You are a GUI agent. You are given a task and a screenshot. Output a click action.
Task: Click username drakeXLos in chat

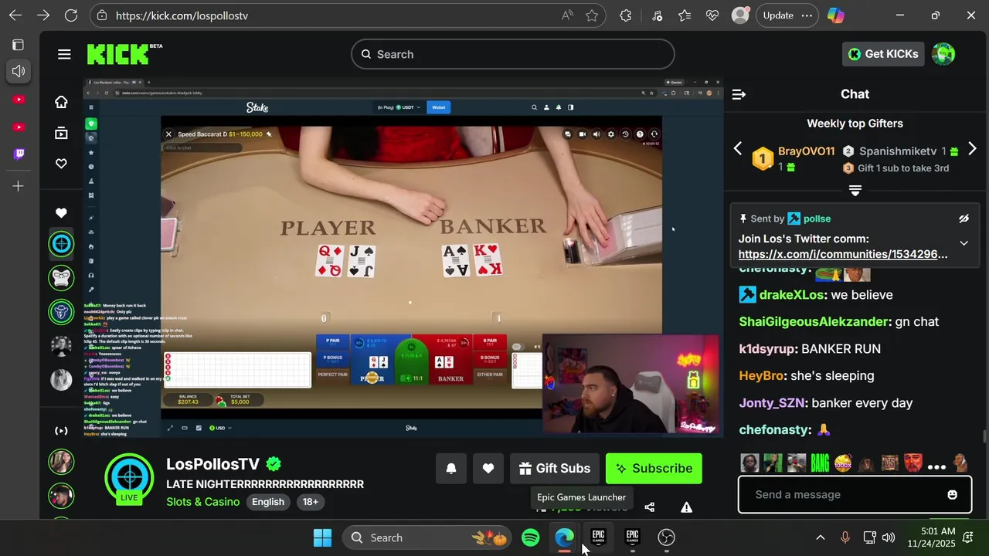tap(792, 295)
